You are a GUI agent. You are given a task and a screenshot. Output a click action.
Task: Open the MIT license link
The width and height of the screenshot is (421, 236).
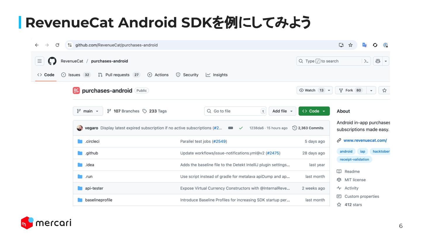tap(355, 180)
